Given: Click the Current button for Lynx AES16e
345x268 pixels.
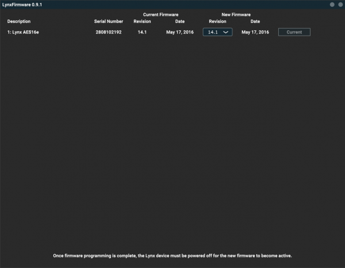Looking at the screenshot, I should [294, 32].
